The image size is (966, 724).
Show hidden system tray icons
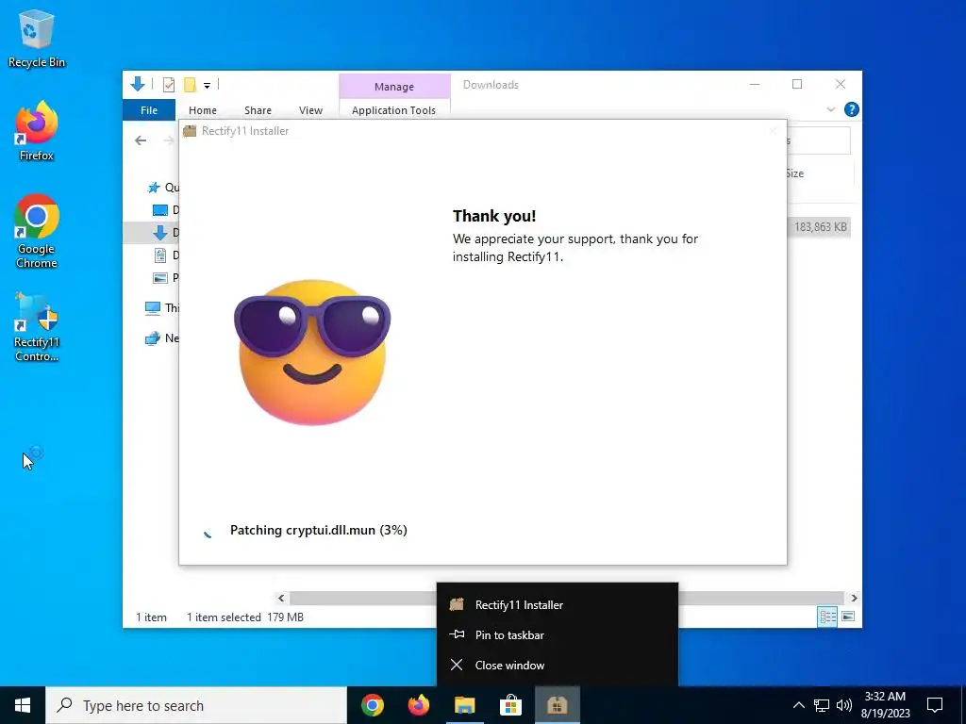click(798, 705)
